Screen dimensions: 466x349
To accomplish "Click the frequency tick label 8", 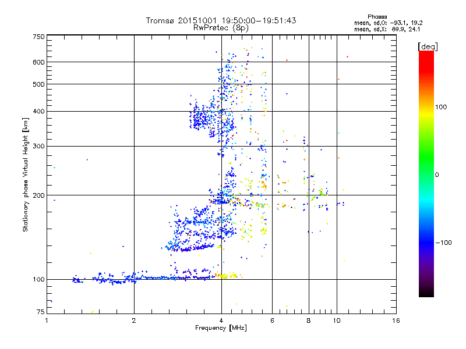I will click(309, 320).
